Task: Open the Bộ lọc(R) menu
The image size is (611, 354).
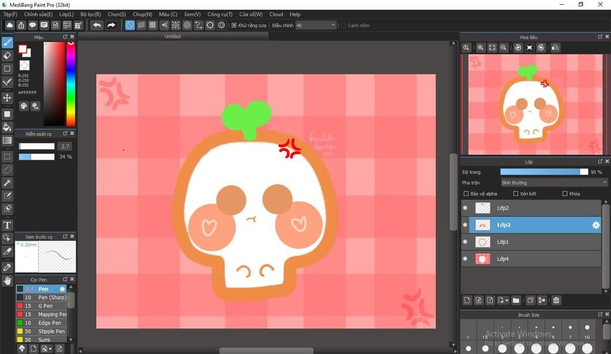Action: click(x=91, y=14)
